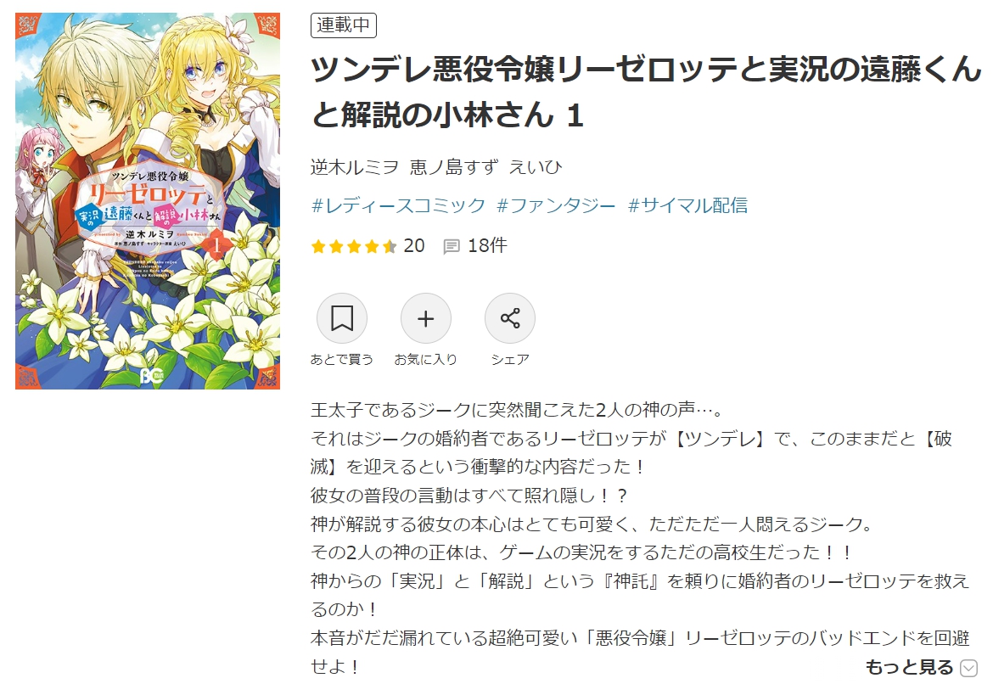Click the 連載中 status badge
Viewport: 993px width, 695px height.
[344, 25]
